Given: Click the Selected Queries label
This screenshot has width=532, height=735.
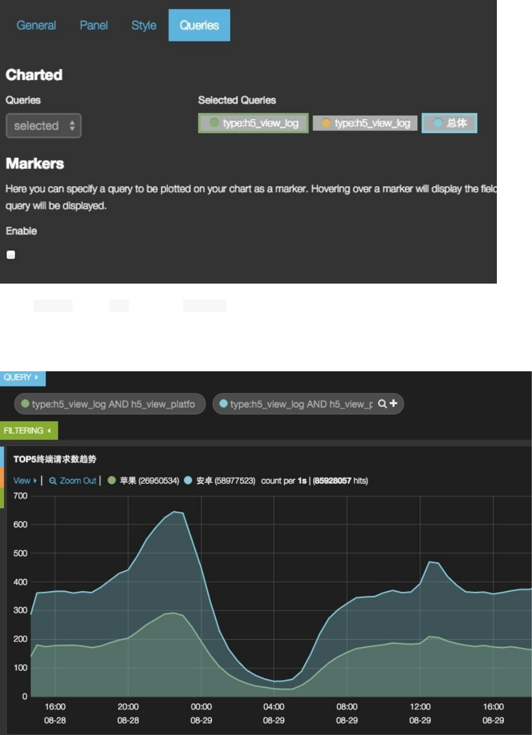Looking at the screenshot, I should pyautogui.click(x=237, y=100).
